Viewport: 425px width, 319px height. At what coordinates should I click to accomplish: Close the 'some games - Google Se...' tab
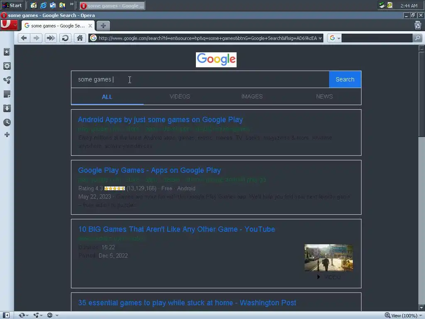[90, 26]
